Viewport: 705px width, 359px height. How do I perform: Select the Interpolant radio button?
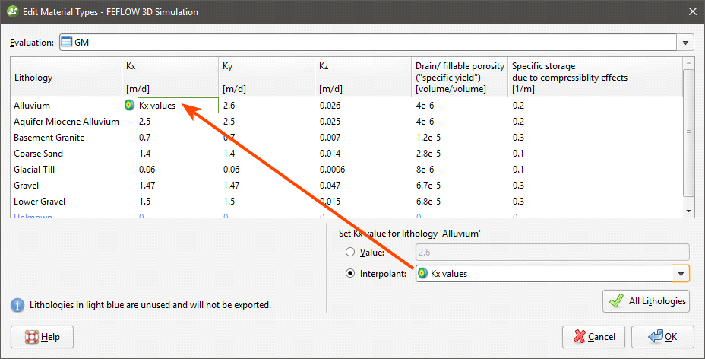pos(350,274)
